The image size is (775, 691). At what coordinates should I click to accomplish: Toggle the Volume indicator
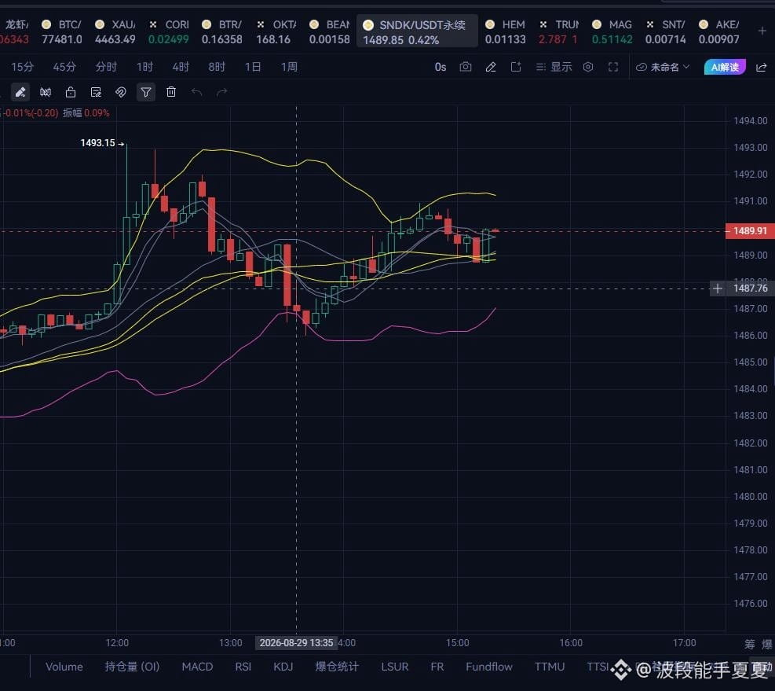(64, 667)
